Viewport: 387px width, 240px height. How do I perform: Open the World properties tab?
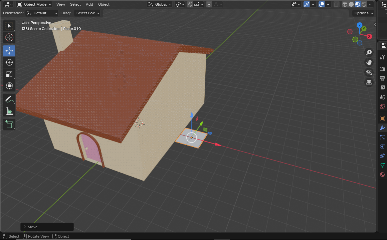(382, 106)
